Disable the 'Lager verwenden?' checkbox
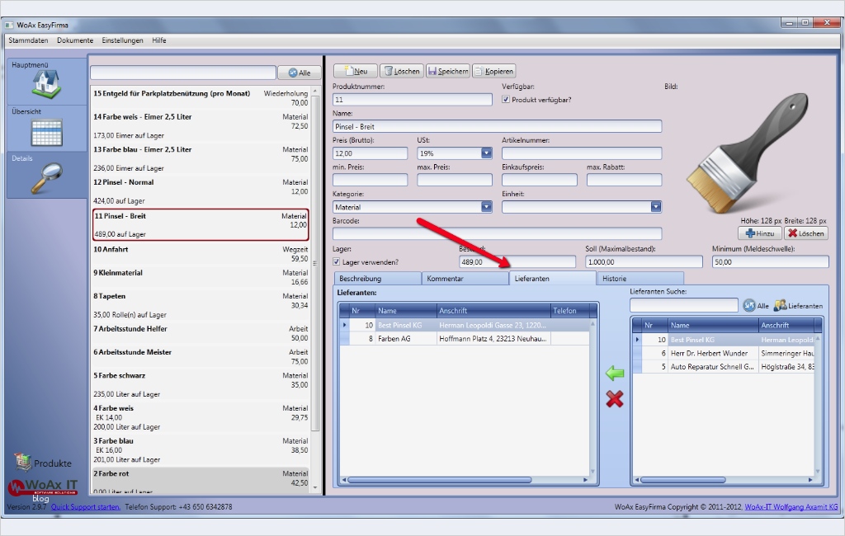845x536 pixels. point(338,261)
